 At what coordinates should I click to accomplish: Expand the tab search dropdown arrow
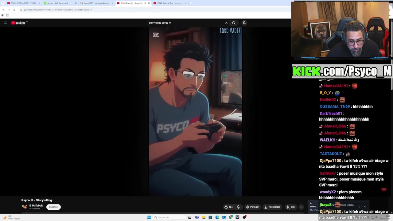tap(2, 3)
